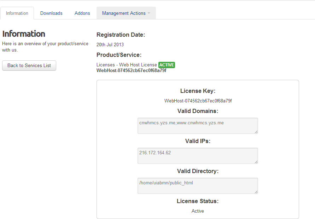Viewport: 315px width, 219px height.
Task: Click the green ACTIVE status badge
Action: 167,65
